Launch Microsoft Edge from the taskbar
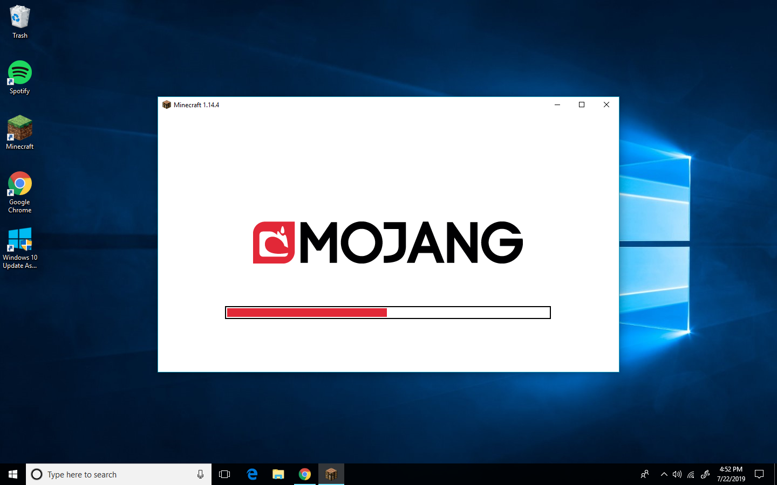 click(252, 474)
